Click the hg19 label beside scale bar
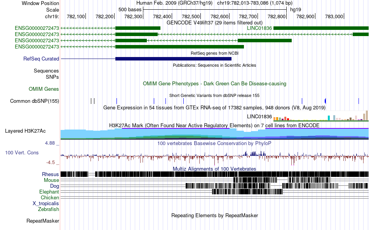This screenshot has height=230, width=369. coord(295,10)
